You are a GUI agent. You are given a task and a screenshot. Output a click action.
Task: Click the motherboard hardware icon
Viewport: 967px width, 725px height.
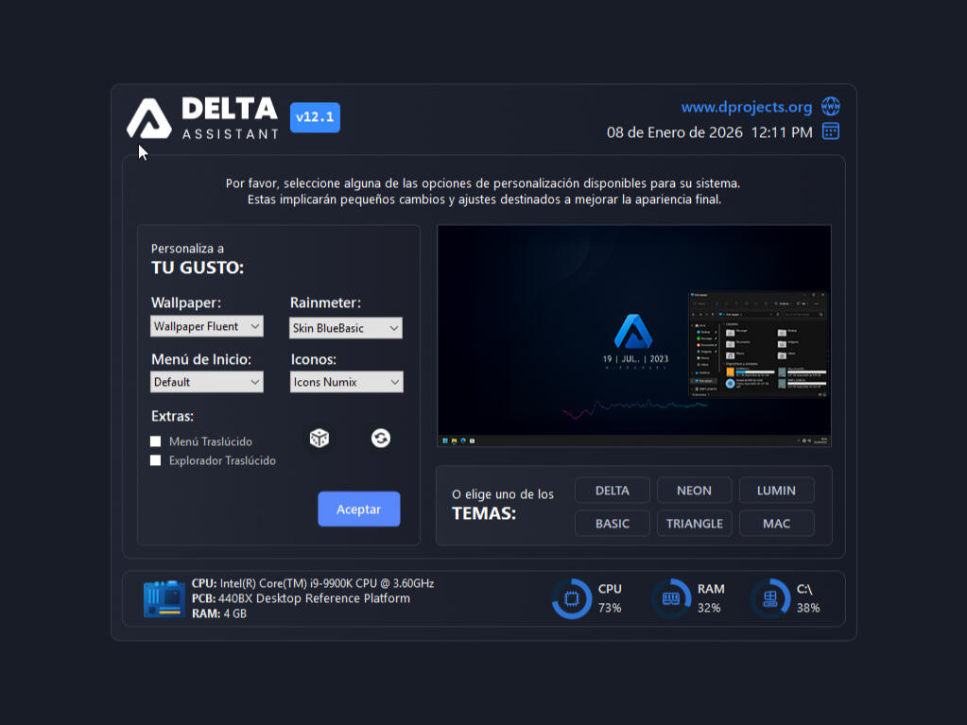point(164,599)
